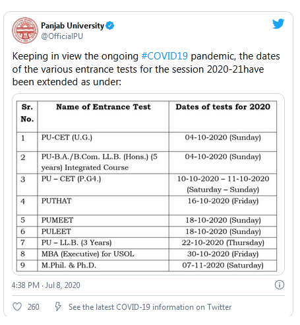Click the Dates of tests for 2020 header

point(223,107)
